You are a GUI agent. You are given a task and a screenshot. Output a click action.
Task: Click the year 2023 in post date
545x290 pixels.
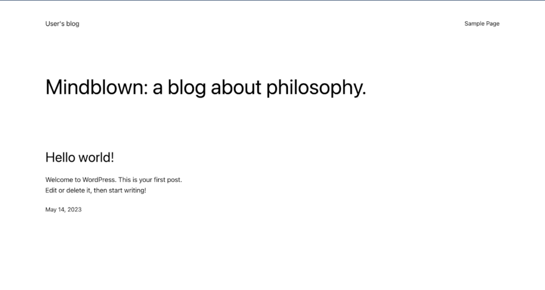(x=75, y=210)
